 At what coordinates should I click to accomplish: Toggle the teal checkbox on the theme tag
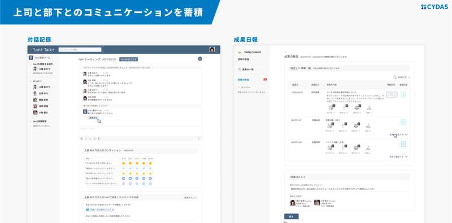[x=87, y=210]
